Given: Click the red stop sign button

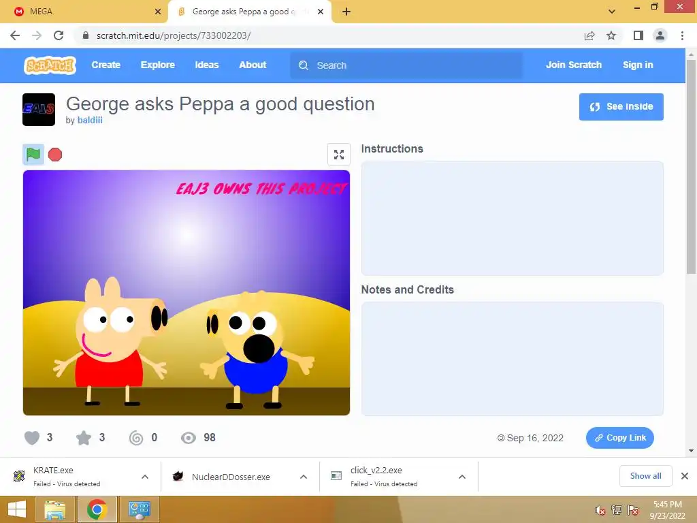Looking at the screenshot, I should (x=55, y=155).
